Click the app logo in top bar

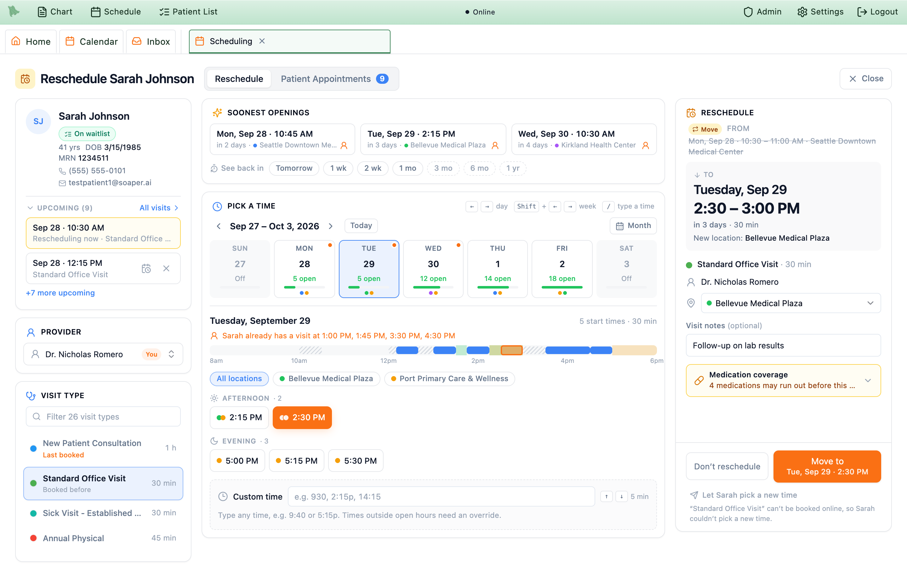(x=14, y=11)
